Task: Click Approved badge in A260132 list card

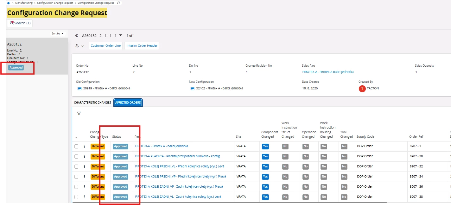Action: 16,68
